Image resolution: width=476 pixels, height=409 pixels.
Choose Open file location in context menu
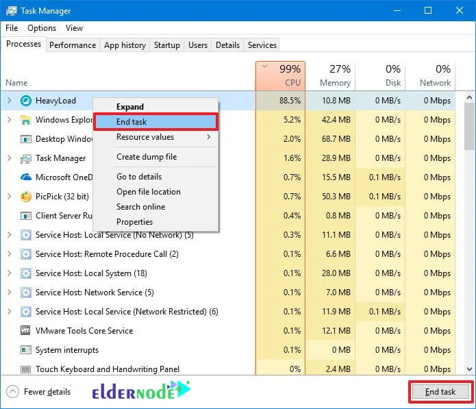click(148, 192)
